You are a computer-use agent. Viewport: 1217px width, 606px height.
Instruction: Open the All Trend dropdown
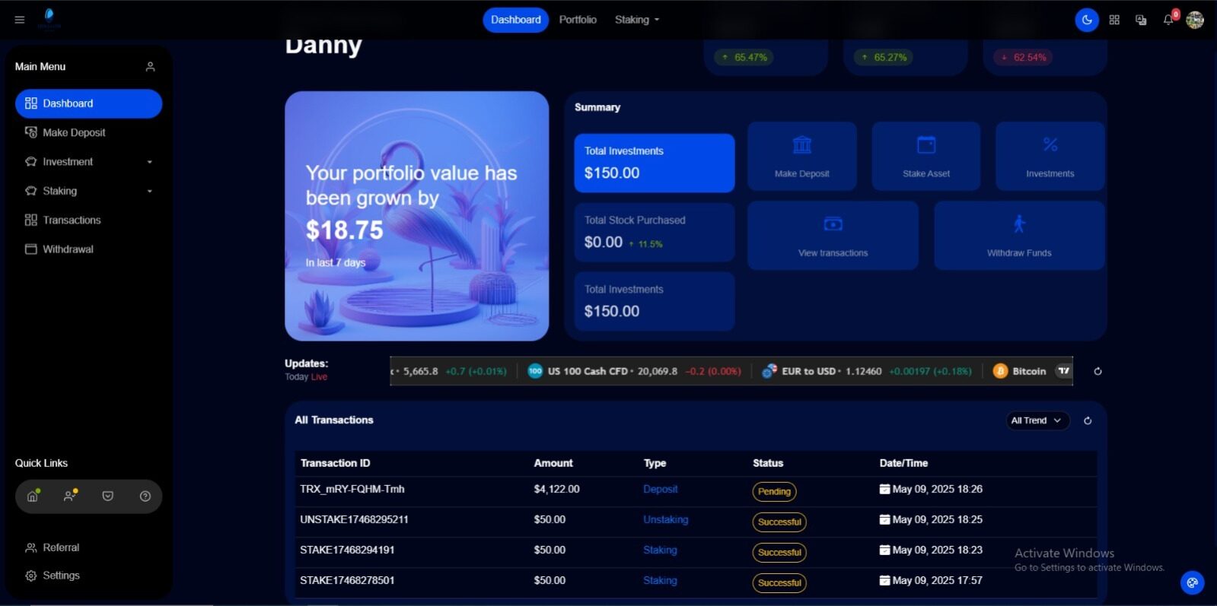[x=1035, y=420]
